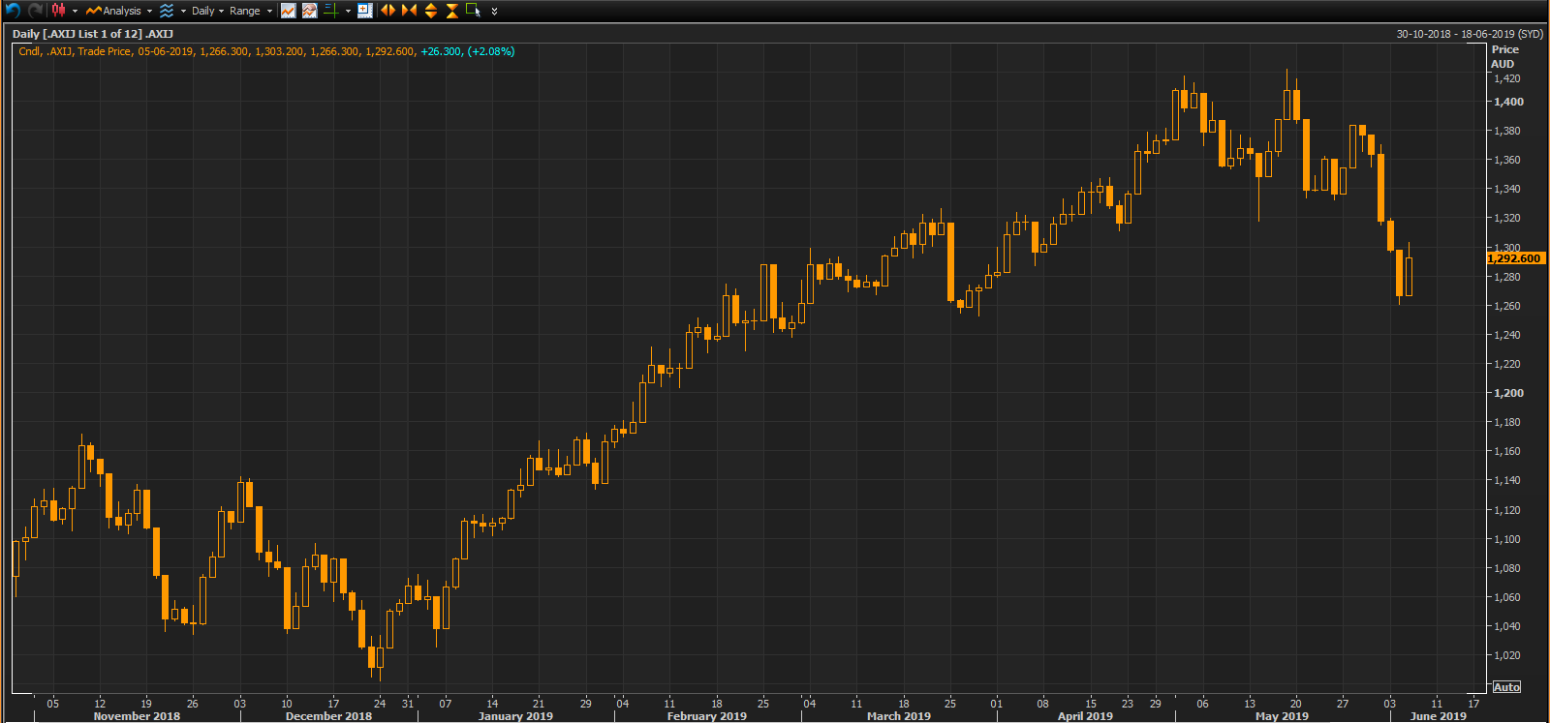Click the chart with hand icon

click(309, 11)
